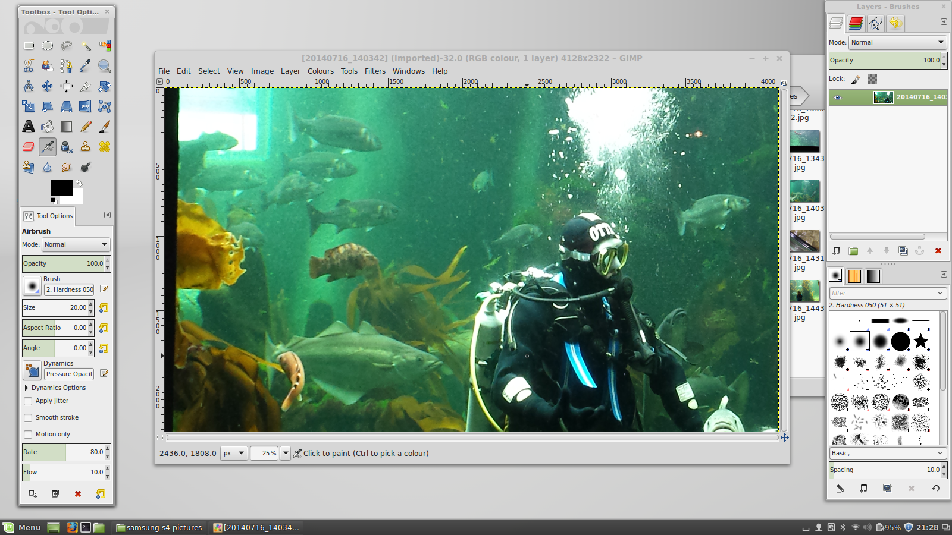Select the Paintbrush tool
Image resolution: width=952 pixels, height=535 pixels.
[x=105, y=127]
